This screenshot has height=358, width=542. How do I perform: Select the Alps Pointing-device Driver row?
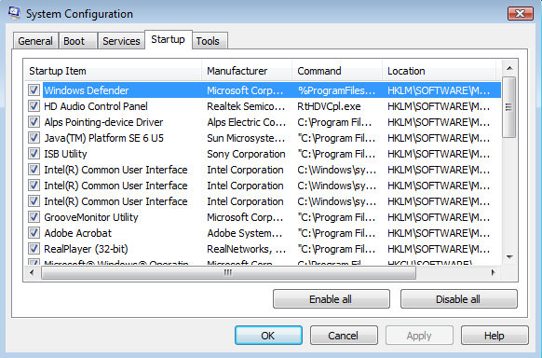pyautogui.click(x=263, y=122)
